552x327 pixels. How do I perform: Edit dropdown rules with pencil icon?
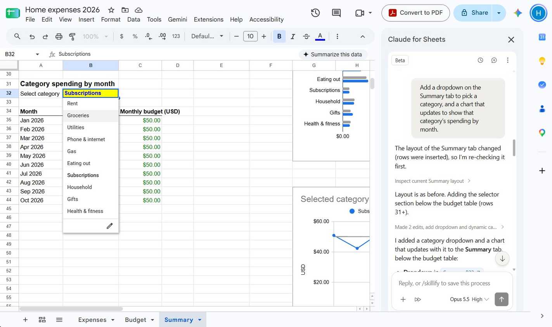[x=110, y=226]
